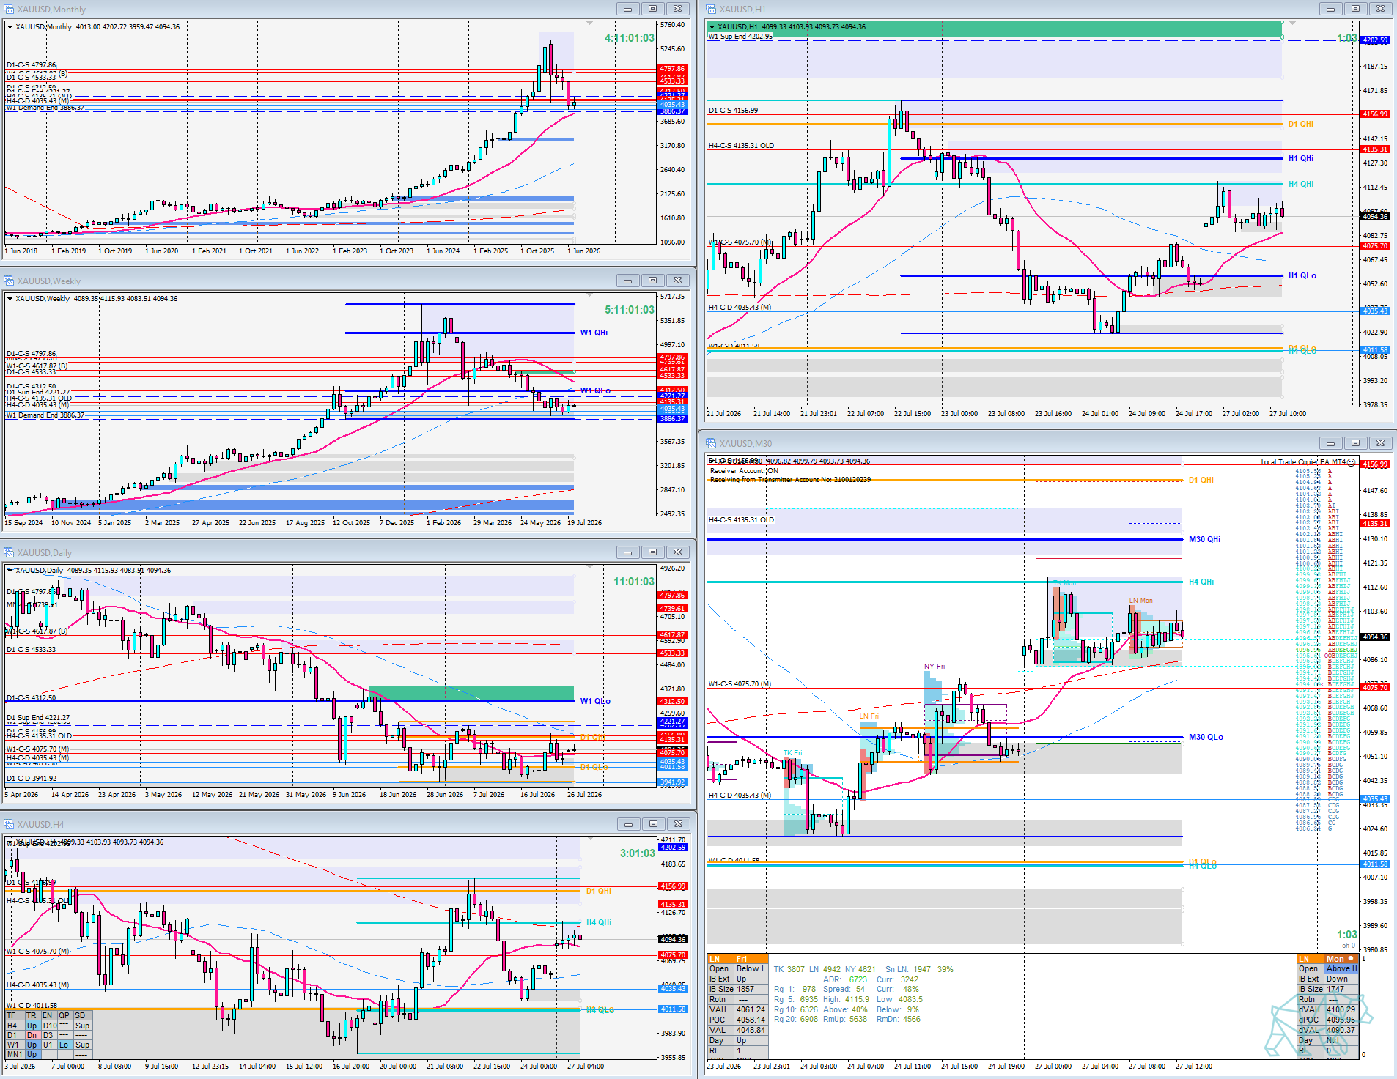This screenshot has height=1079, width=1397.
Task: Expand one-click trading triangle on H1 chart
Action: tap(712, 27)
